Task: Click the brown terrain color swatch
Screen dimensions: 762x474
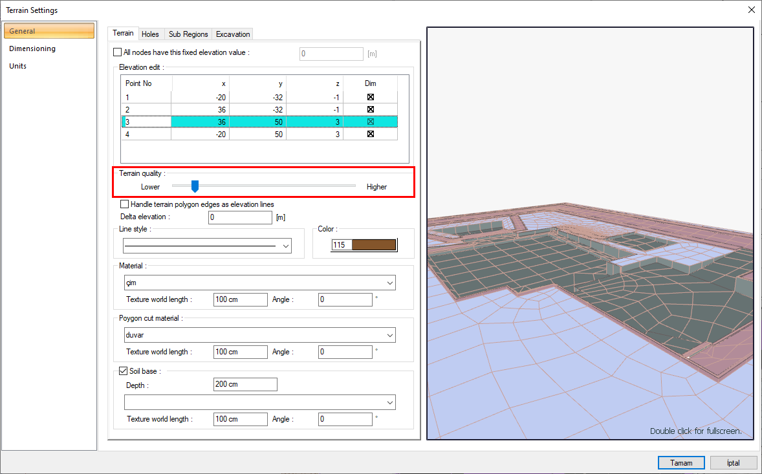Action: [x=373, y=245]
